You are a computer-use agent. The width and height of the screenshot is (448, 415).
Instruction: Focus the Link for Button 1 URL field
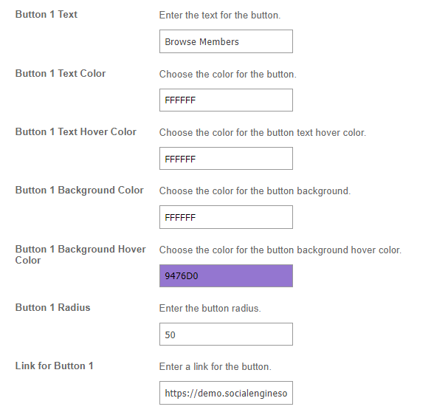coord(226,393)
